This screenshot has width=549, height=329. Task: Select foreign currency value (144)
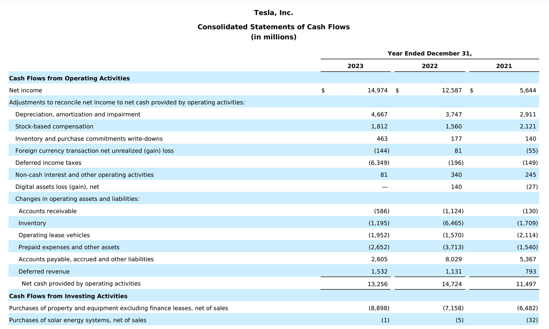tap(382, 151)
